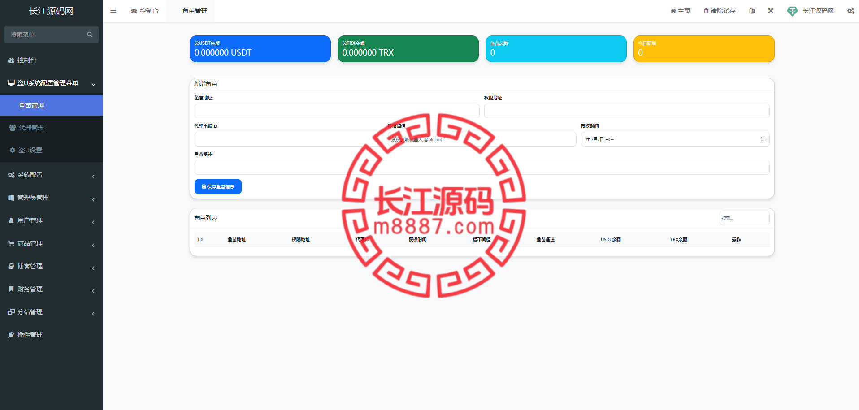Click the ID column header
Image resolution: width=859 pixels, height=410 pixels.
click(x=200, y=240)
